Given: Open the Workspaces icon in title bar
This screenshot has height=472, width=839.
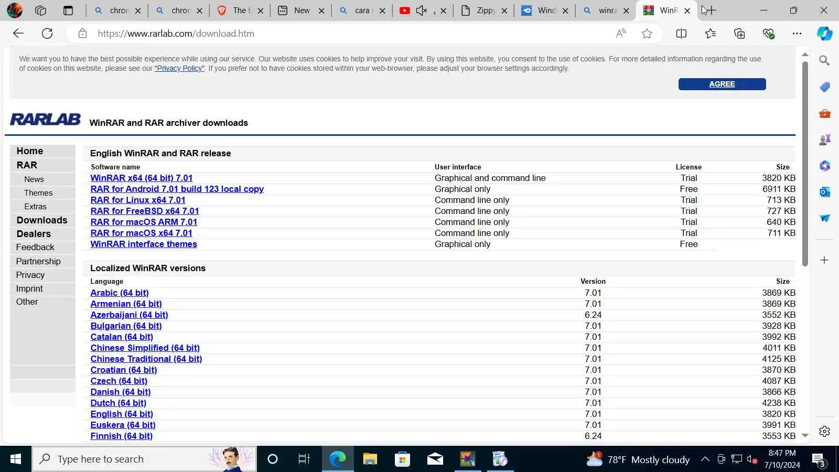Looking at the screenshot, I should (40, 10).
